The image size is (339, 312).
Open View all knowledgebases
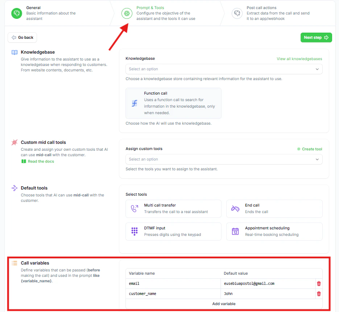tap(299, 58)
